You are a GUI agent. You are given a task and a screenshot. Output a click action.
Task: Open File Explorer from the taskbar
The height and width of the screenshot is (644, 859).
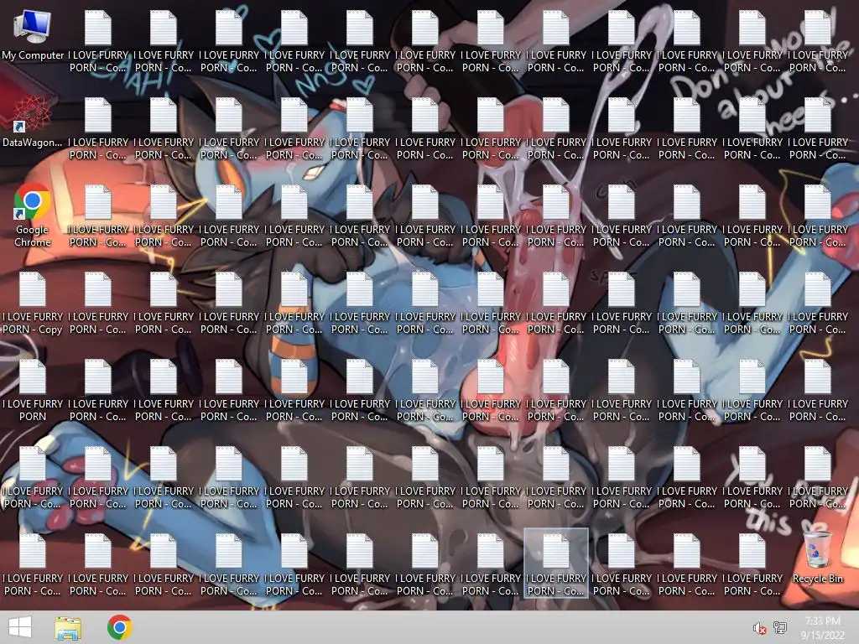coord(68,627)
